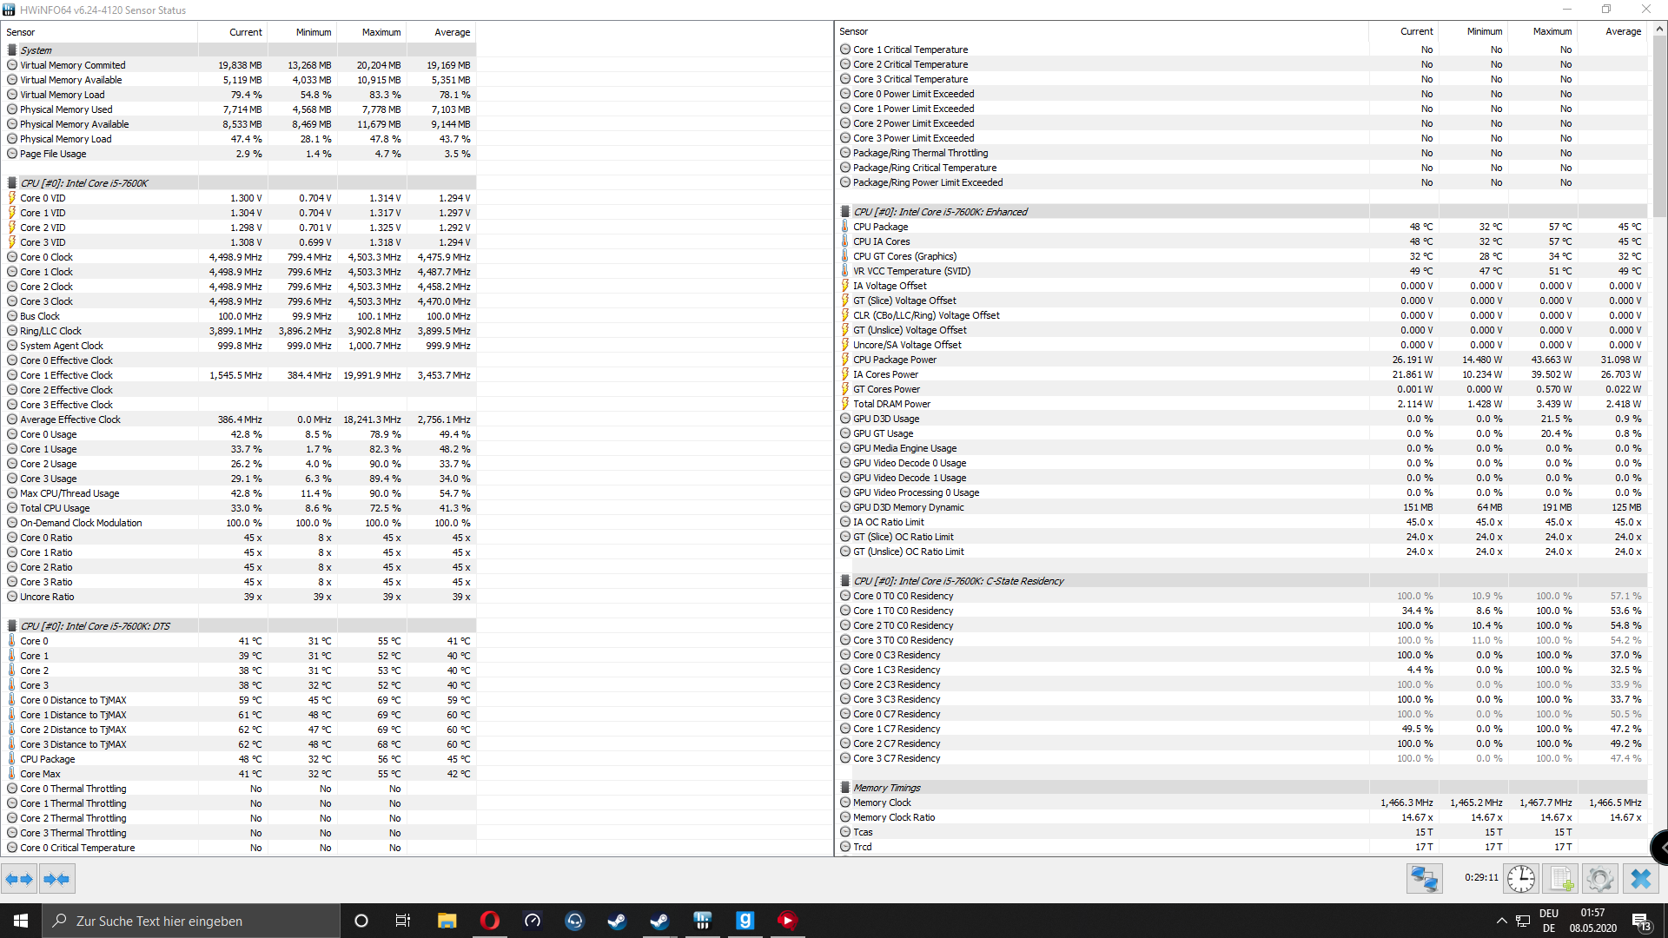Click the shrink panels arrows button
Image resolution: width=1668 pixels, height=938 pixels.
coord(56,879)
